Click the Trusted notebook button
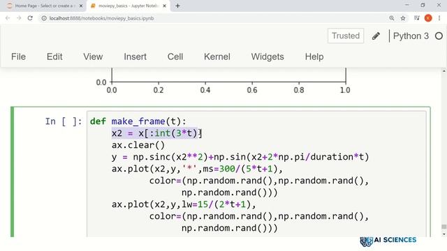Viewport: 447px width, 251px height. coord(346,36)
